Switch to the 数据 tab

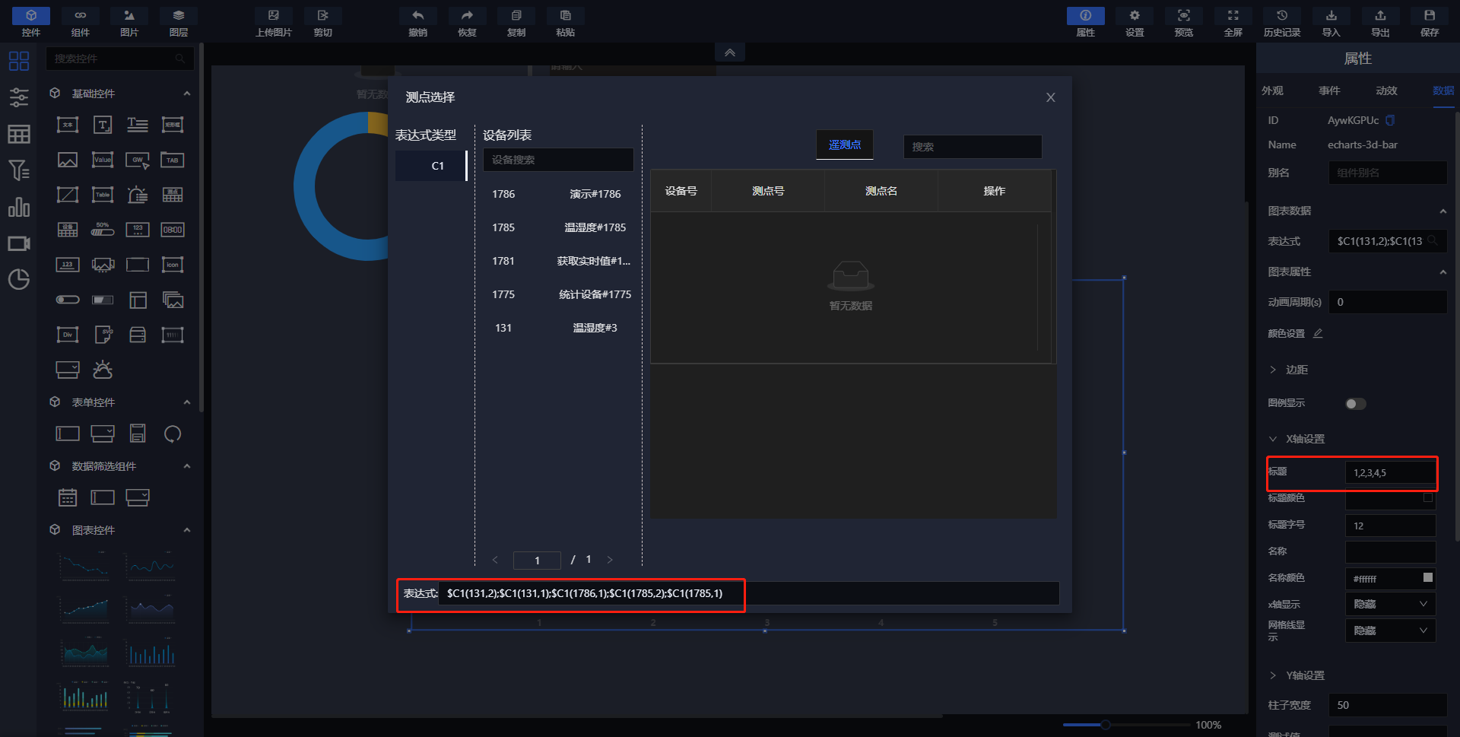click(x=1443, y=91)
